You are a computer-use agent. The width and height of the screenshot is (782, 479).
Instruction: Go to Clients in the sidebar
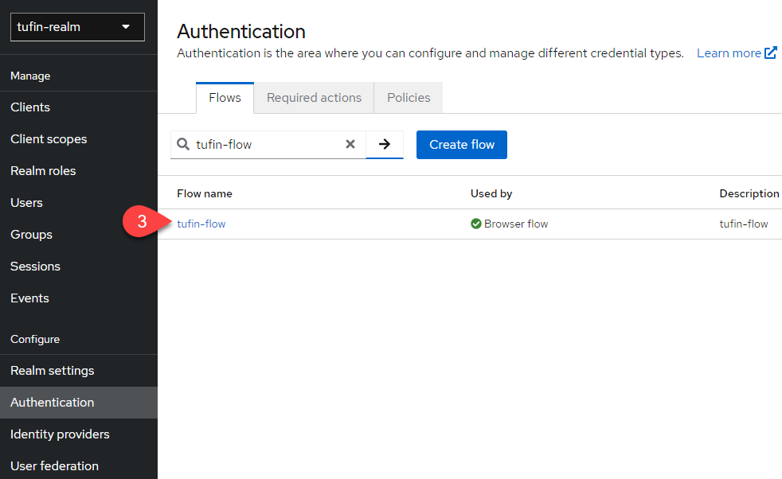pos(30,107)
